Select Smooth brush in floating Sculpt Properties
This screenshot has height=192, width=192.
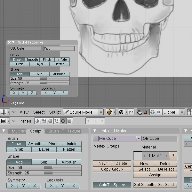pos(32,60)
